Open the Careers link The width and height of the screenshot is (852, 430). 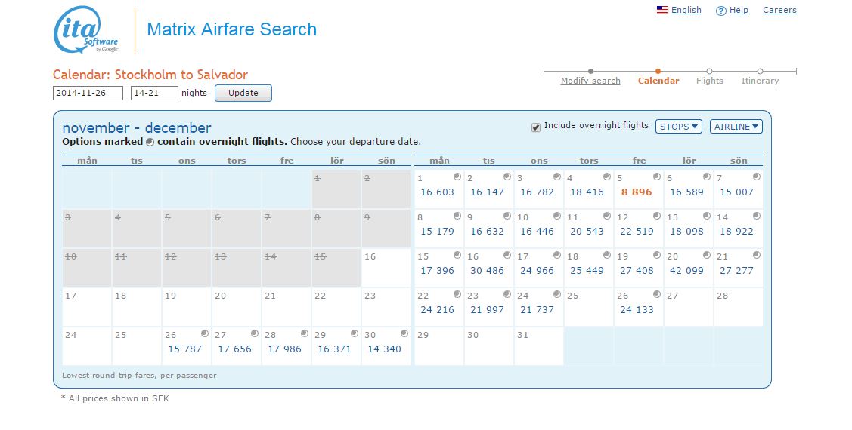779,10
